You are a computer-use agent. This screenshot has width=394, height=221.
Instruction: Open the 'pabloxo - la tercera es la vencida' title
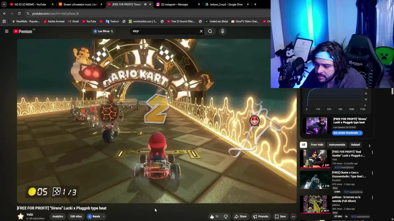click(x=346, y=199)
